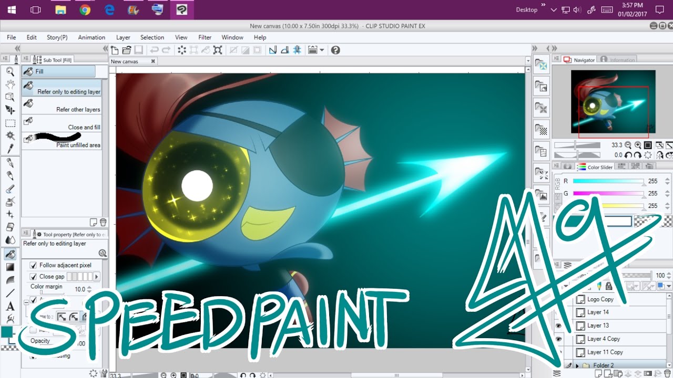Viewport: 673px width, 378px height.
Task: Create a new canvas from command bar
Action: coord(115,50)
